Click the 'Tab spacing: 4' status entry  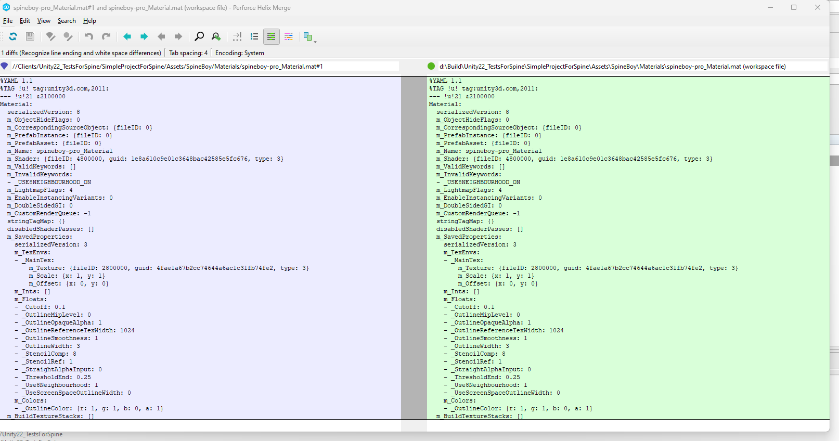tap(188, 53)
